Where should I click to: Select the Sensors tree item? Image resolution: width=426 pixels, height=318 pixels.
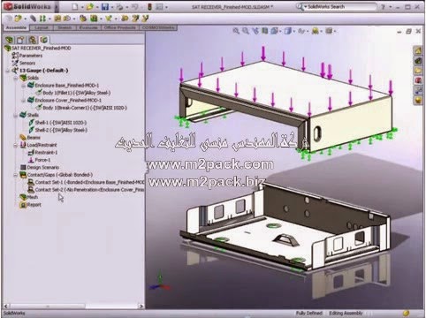click(24, 63)
